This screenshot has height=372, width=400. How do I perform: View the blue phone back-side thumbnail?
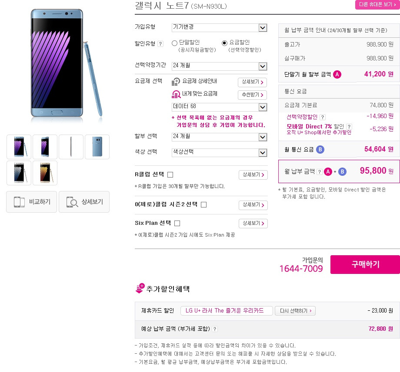pyautogui.click(x=97, y=147)
